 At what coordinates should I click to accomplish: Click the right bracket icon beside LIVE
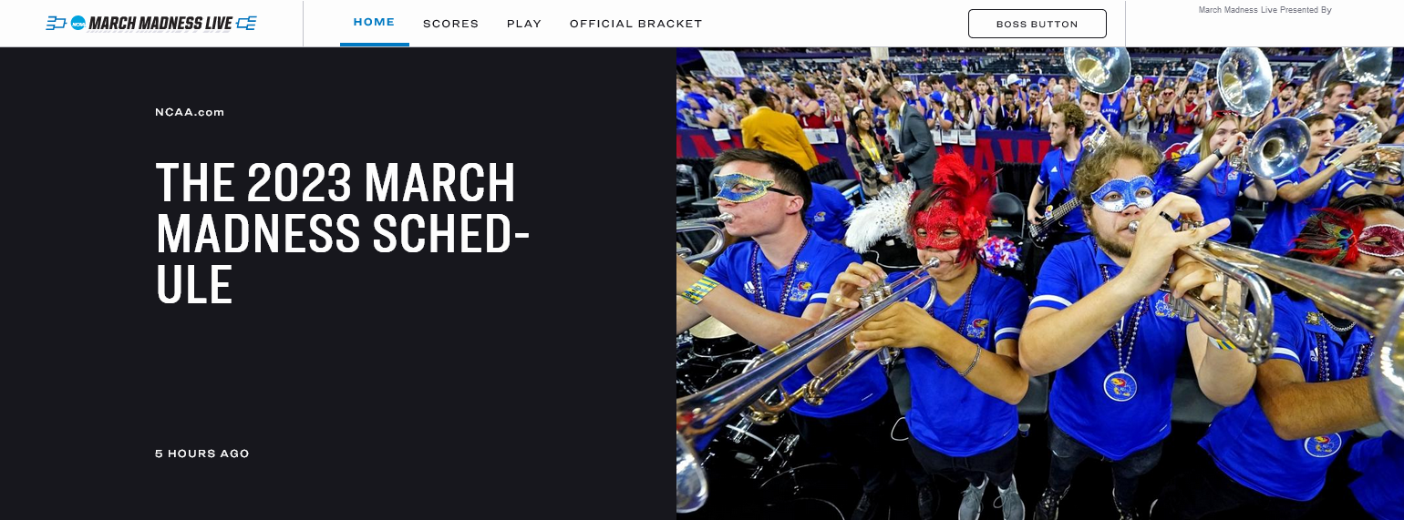pyautogui.click(x=246, y=23)
